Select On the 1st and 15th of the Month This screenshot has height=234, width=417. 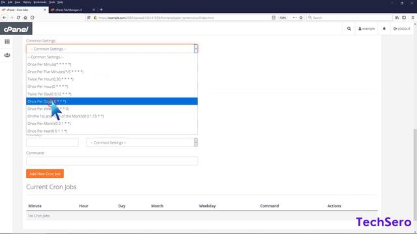pos(112,116)
